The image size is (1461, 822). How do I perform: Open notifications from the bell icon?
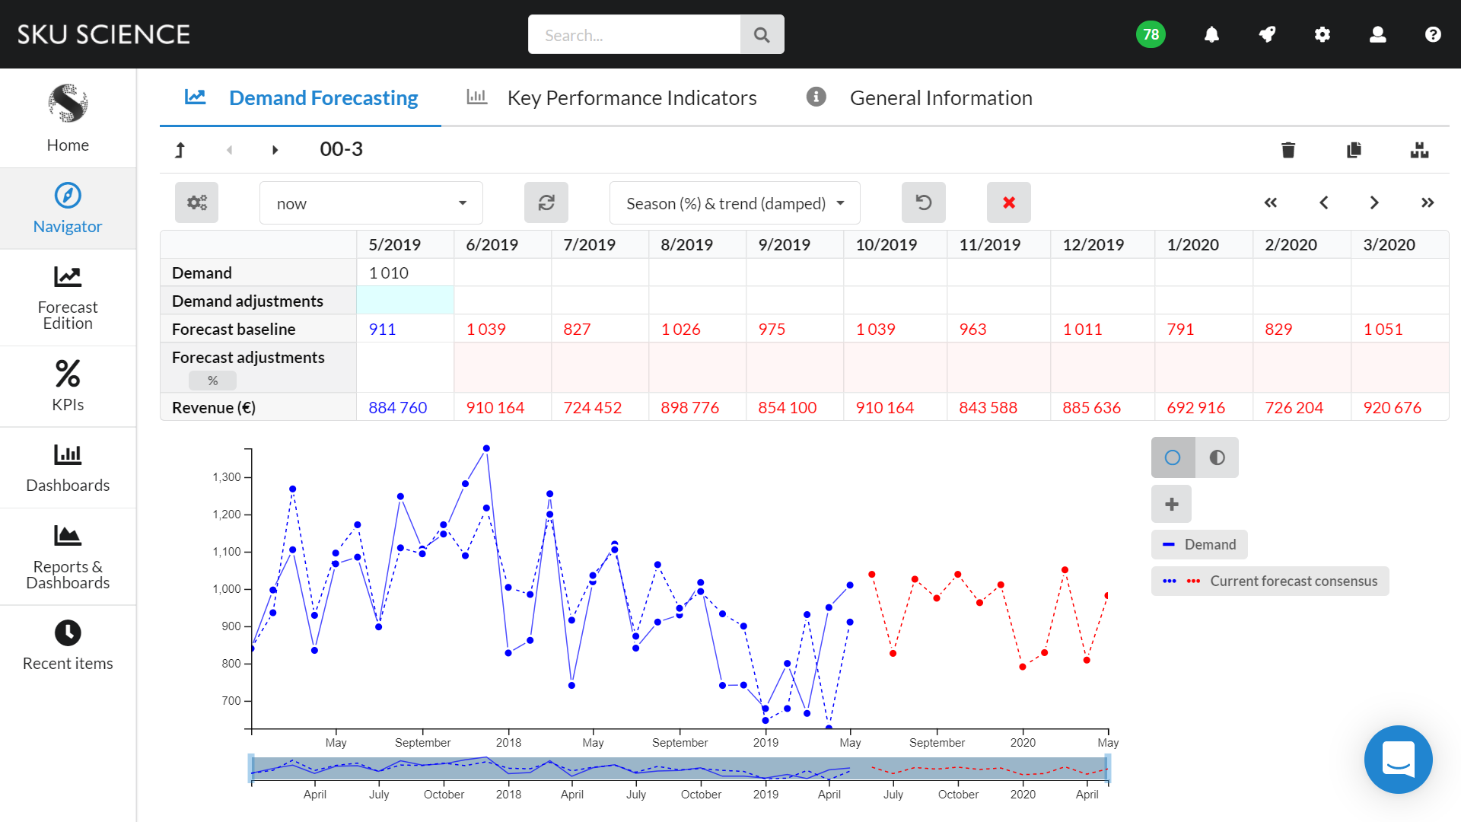tap(1211, 34)
